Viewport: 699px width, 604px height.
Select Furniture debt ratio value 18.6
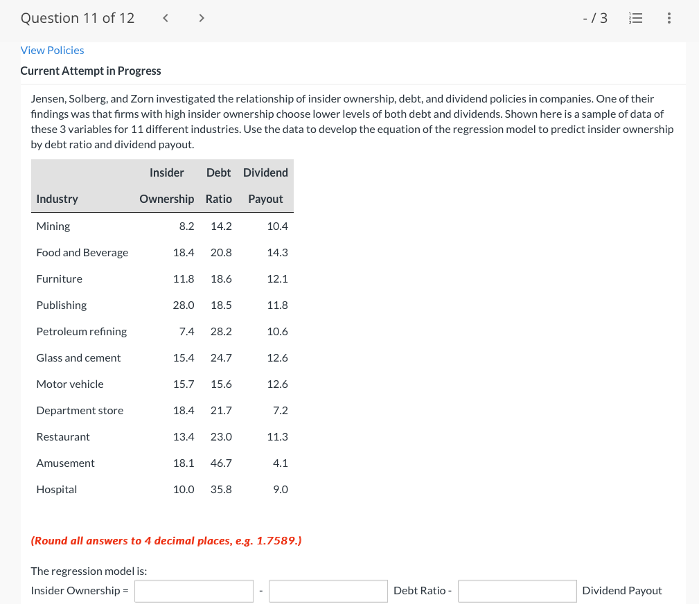[x=221, y=278]
